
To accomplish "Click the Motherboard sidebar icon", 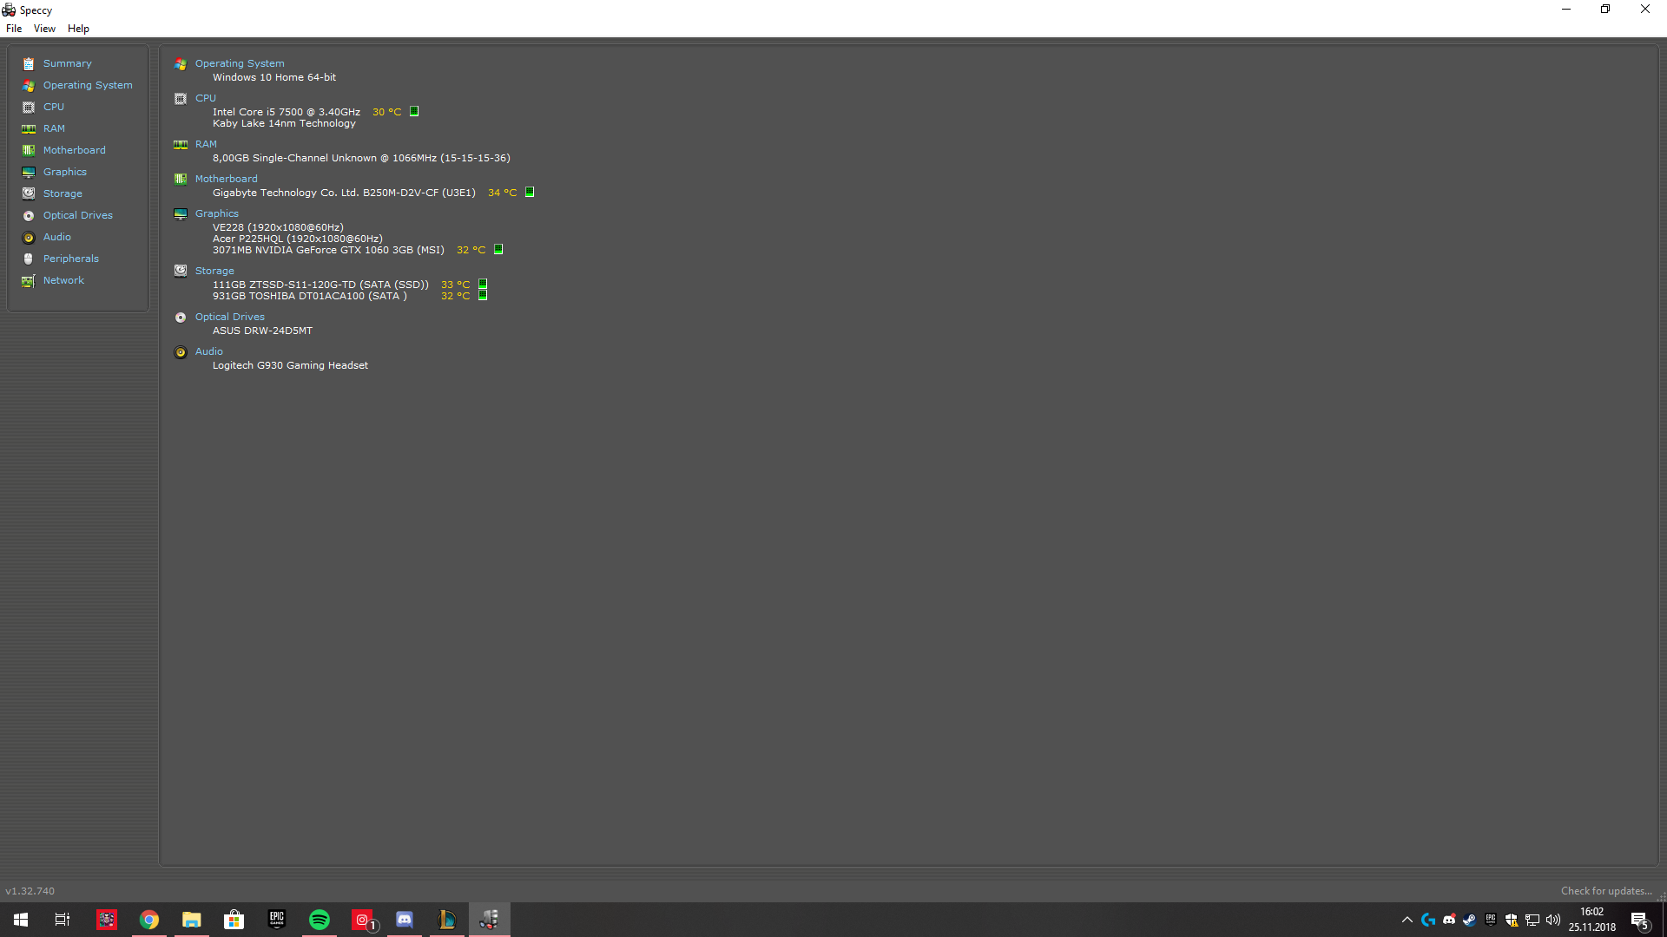I will 29,151.
